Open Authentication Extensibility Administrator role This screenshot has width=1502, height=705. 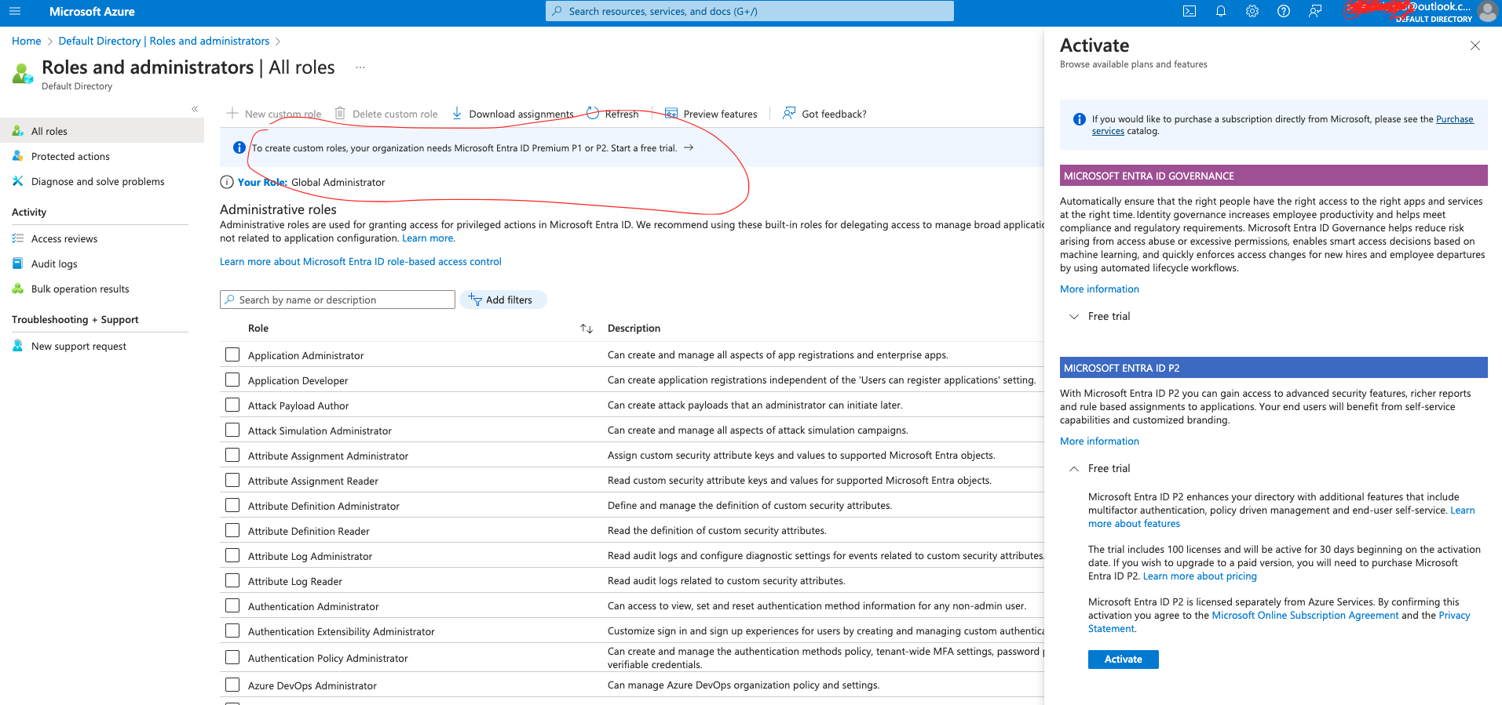coord(342,631)
